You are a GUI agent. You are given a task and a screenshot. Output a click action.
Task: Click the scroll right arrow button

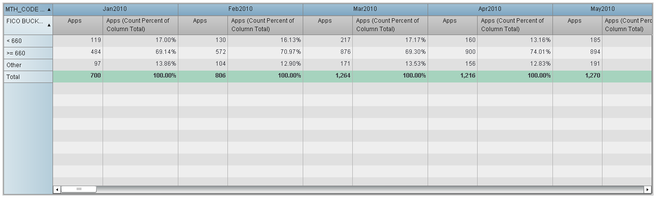[x=648, y=189]
